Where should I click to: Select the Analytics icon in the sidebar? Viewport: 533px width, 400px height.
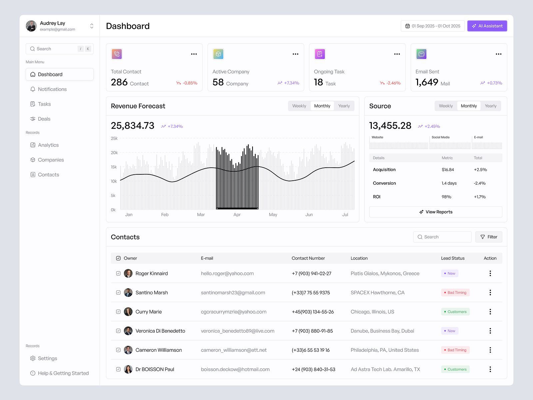click(33, 145)
